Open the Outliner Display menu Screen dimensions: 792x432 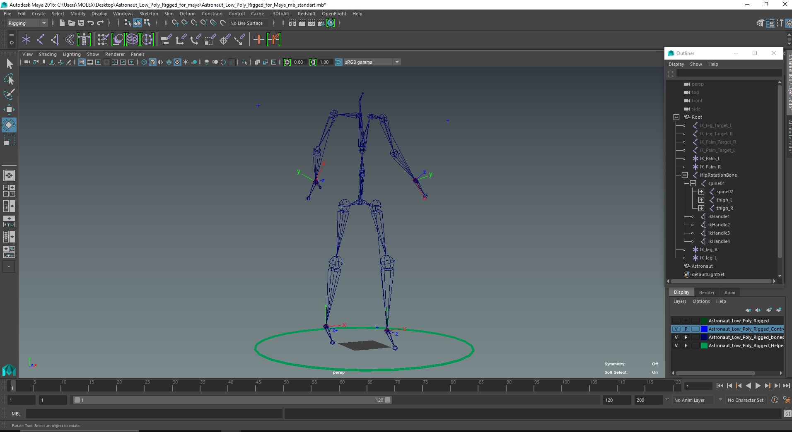(x=676, y=64)
